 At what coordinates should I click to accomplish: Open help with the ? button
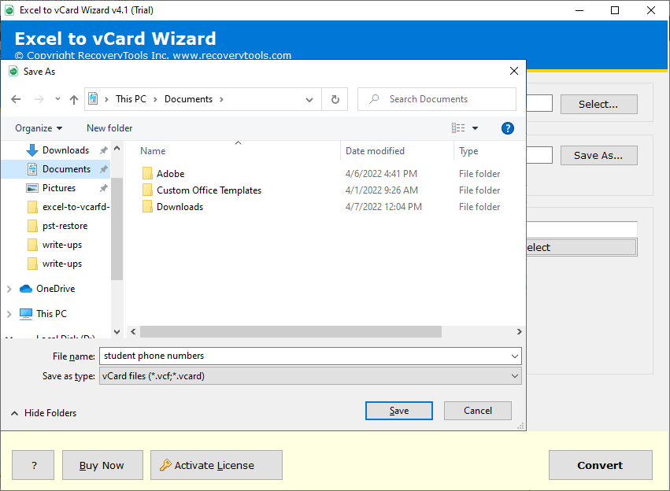coord(33,465)
